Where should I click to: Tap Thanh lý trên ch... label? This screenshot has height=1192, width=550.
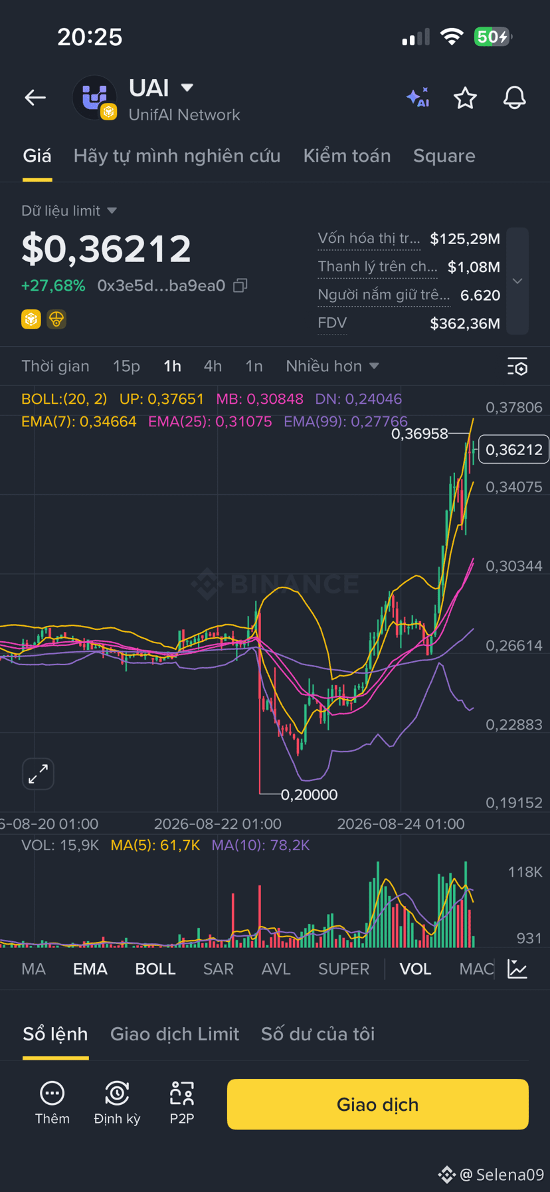[377, 266]
